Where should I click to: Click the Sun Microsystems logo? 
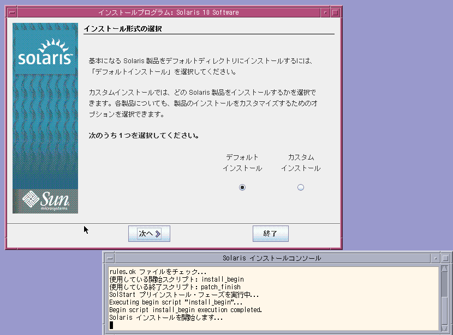point(45,200)
